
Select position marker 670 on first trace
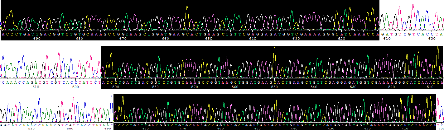pos(123,39)
